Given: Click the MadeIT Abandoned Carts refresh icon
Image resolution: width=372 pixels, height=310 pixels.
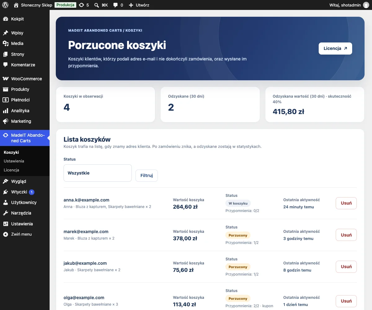Looking at the screenshot, I should (5, 135).
